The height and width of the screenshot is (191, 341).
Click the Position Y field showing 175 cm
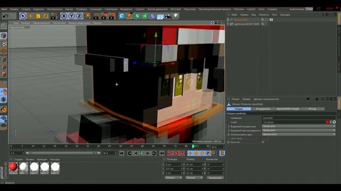[x=173, y=169]
